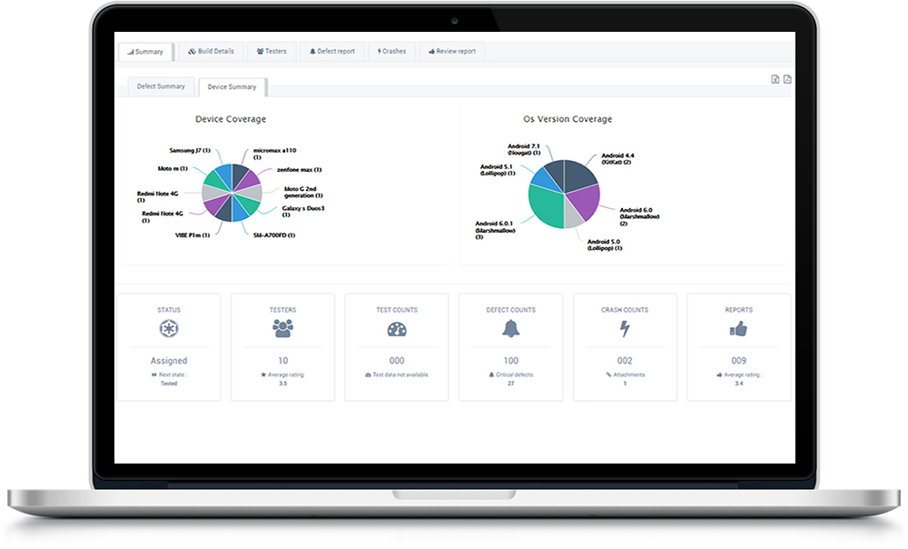This screenshot has height=549, width=908.
Task: Click the Status snowflake icon
Action: pyautogui.click(x=169, y=329)
